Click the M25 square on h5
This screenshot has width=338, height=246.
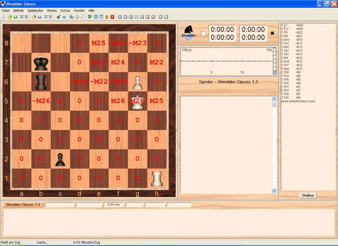(157, 101)
